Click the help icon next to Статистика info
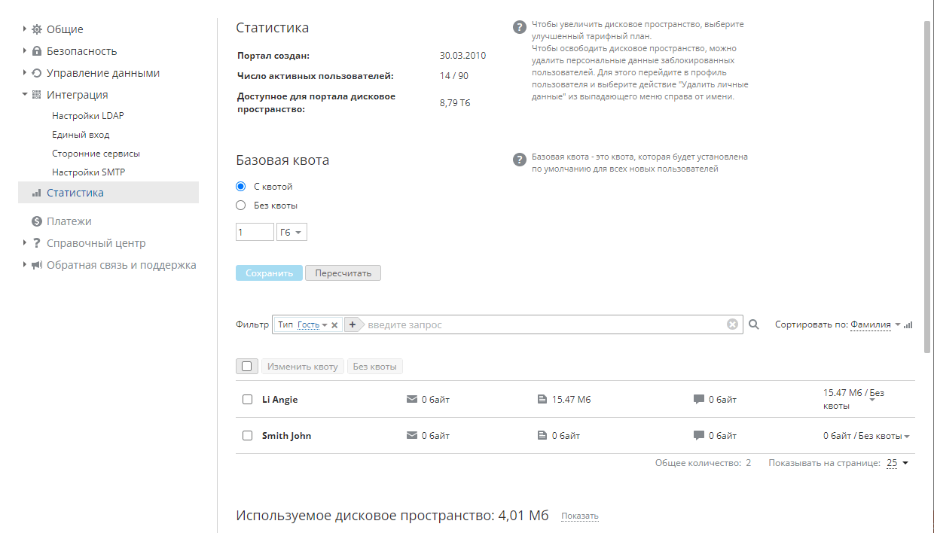 pyautogui.click(x=519, y=27)
